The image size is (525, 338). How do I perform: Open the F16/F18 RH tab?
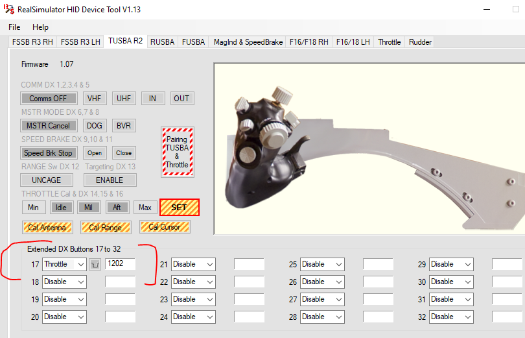point(309,42)
